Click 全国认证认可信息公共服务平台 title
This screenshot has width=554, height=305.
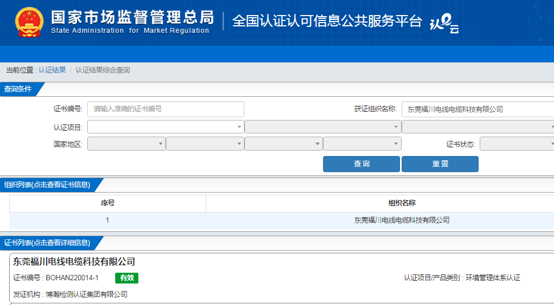click(327, 21)
